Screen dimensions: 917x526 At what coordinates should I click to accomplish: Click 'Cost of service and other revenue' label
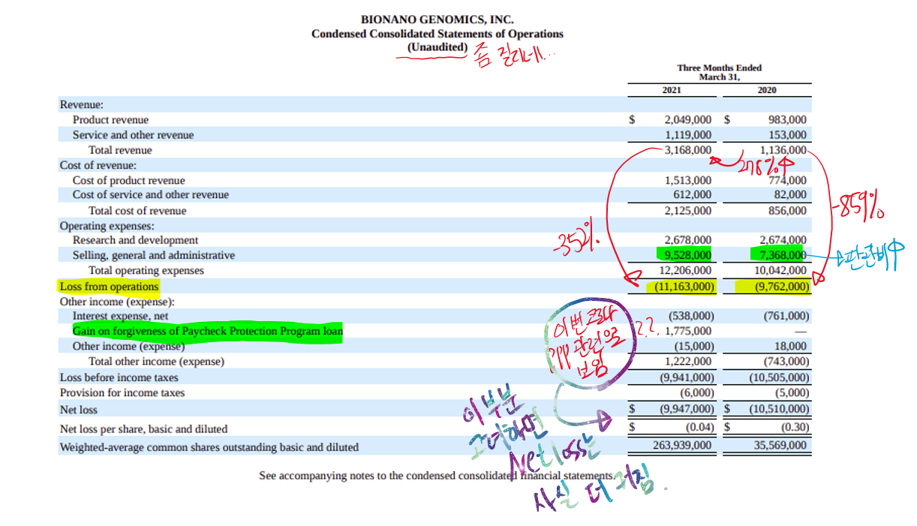pos(151,195)
